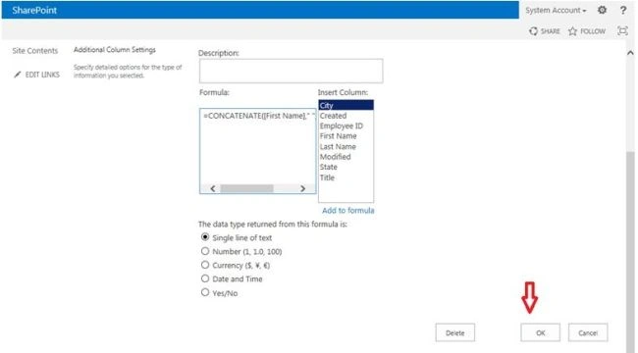Select Employee ID in column list
The width and height of the screenshot is (638, 353).
click(x=346, y=126)
